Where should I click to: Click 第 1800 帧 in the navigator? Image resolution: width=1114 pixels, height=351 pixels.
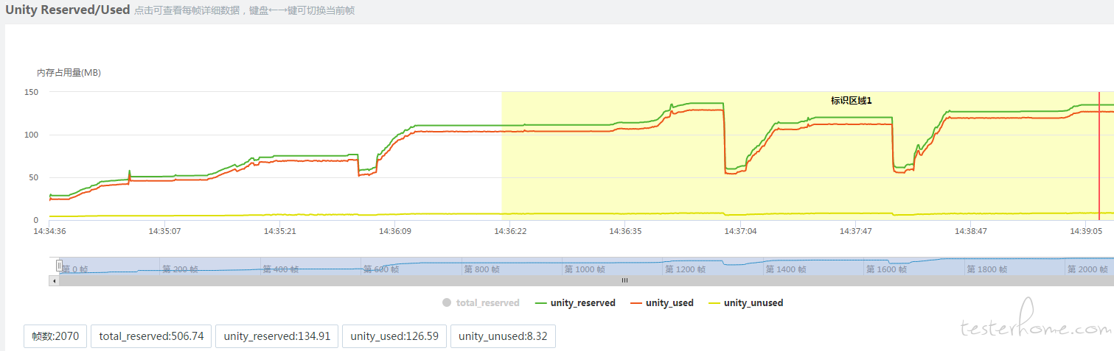tap(988, 269)
